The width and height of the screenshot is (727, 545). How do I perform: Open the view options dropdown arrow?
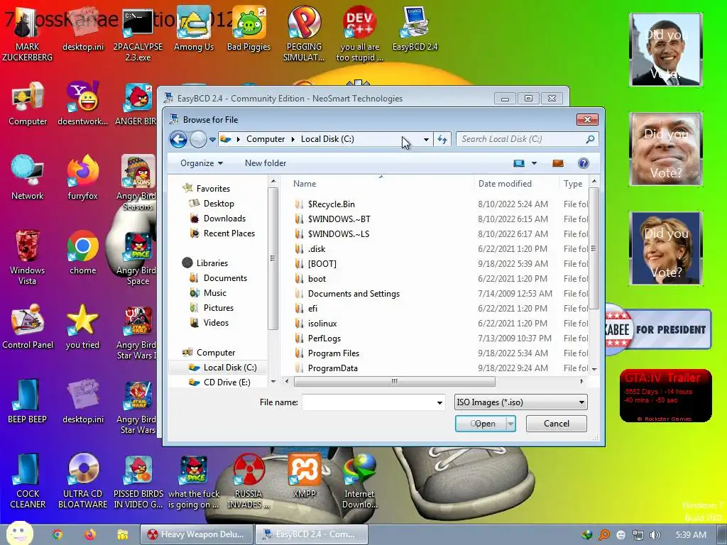click(534, 163)
